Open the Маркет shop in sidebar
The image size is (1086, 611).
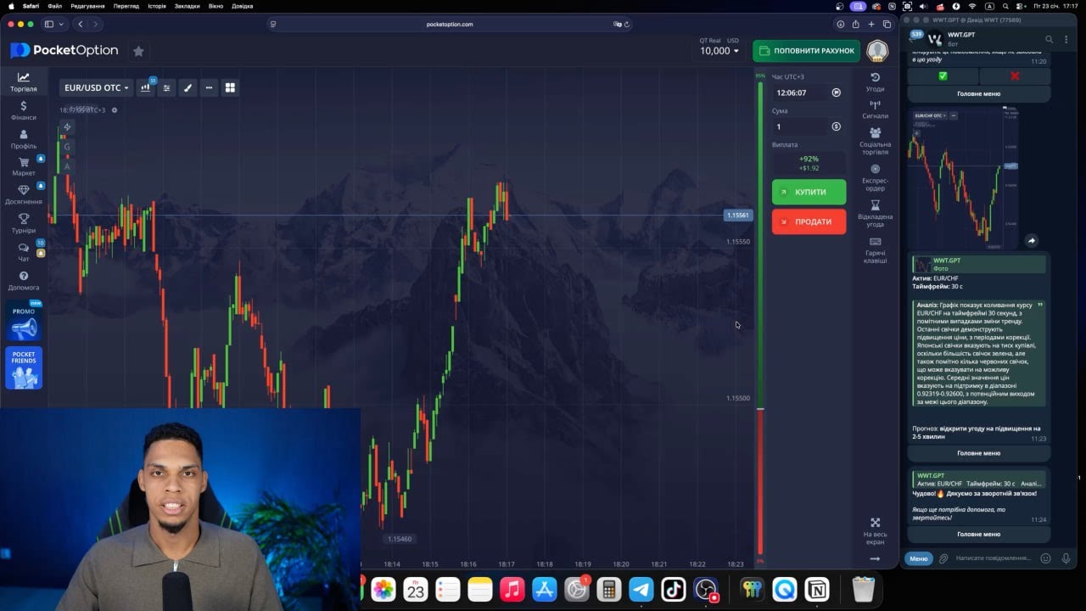point(24,166)
